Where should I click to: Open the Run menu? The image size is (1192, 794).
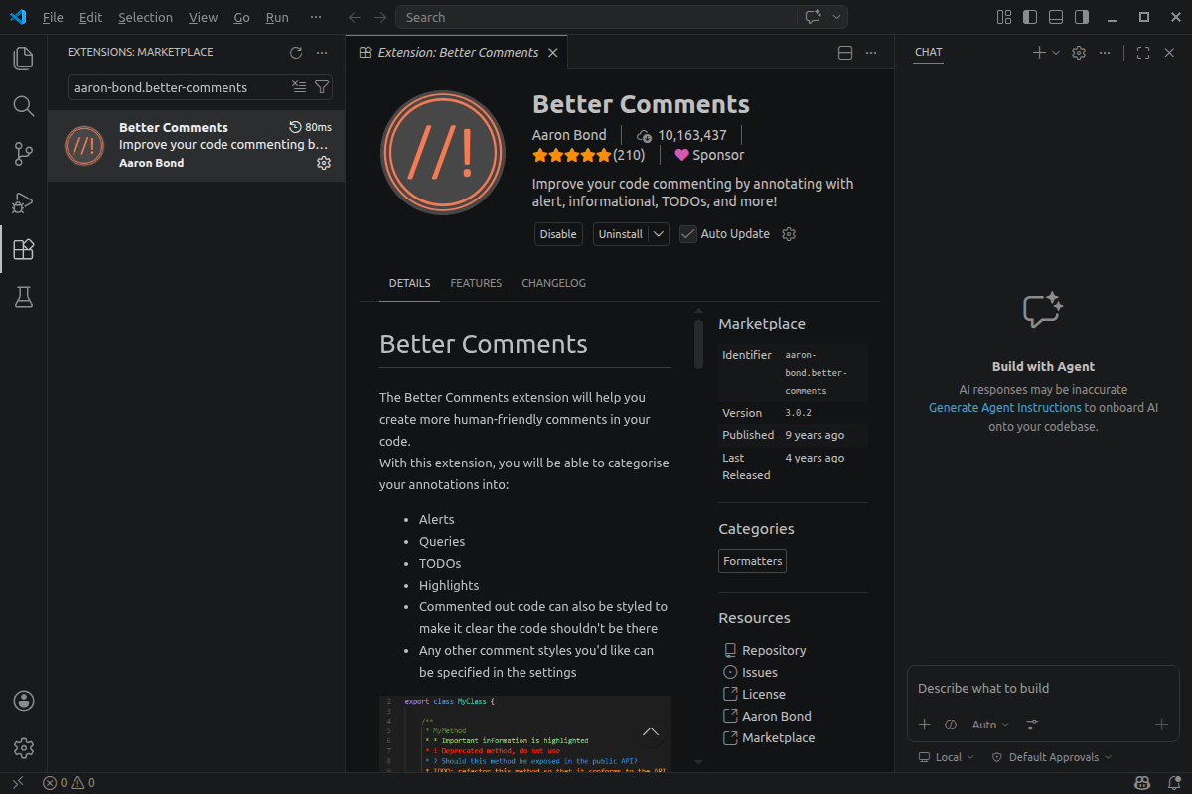[277, 17]
